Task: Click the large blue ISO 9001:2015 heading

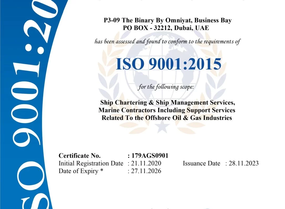Action: [x=168, y=64]
